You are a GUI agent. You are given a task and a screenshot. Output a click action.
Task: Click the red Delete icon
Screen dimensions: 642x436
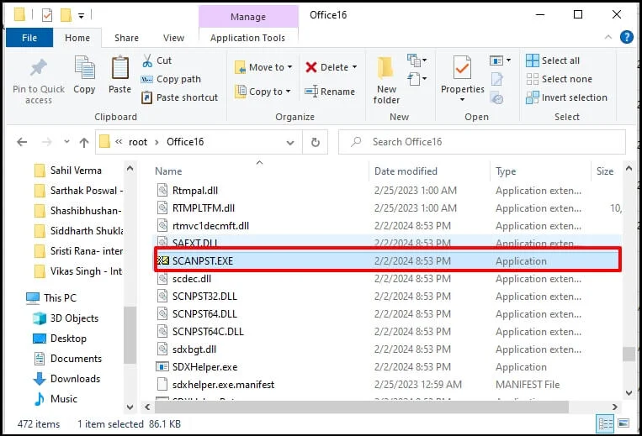pos(311,67)
